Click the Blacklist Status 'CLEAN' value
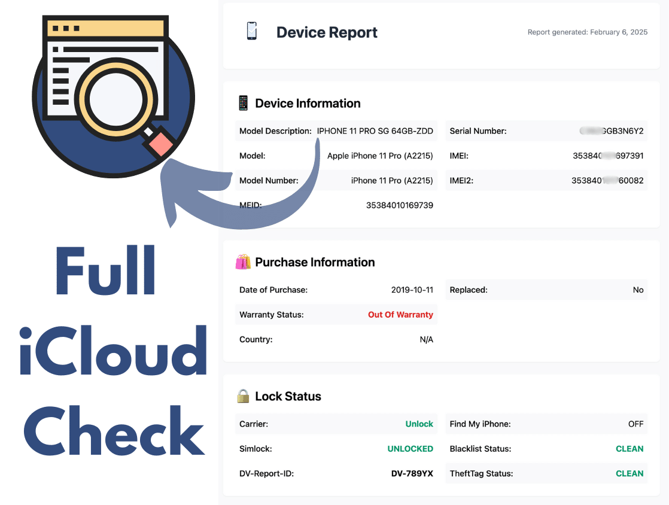The width and height of the screenshot is (669, 505). 630,448
